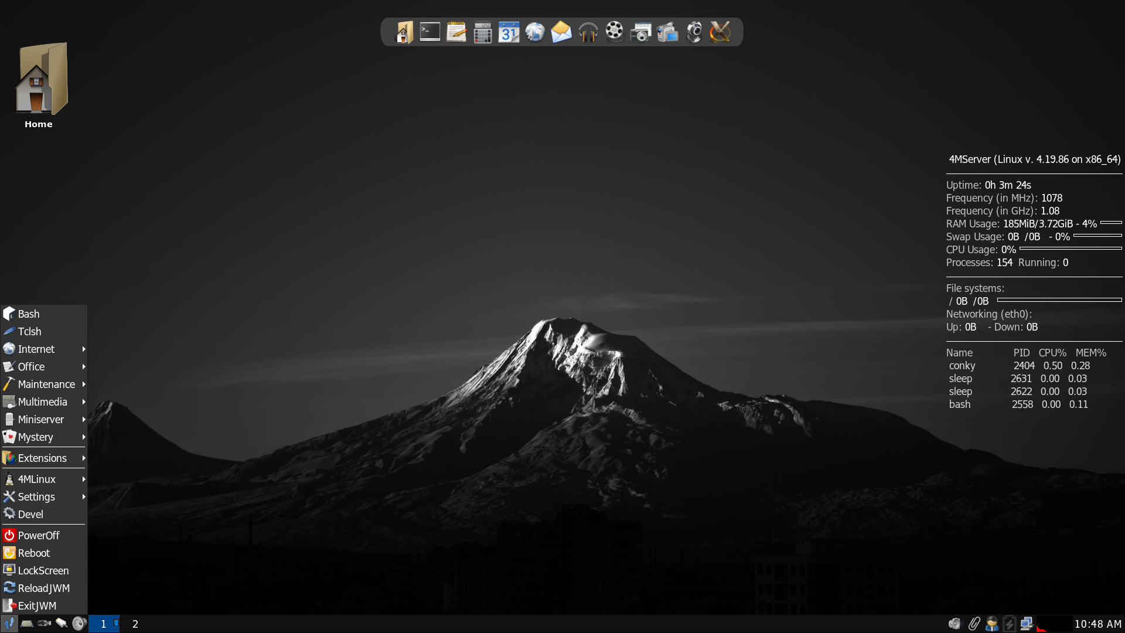The width and height of the screenshot is (1125, 633).
Task: Open the Settings submenu
Action: (44, 497)
